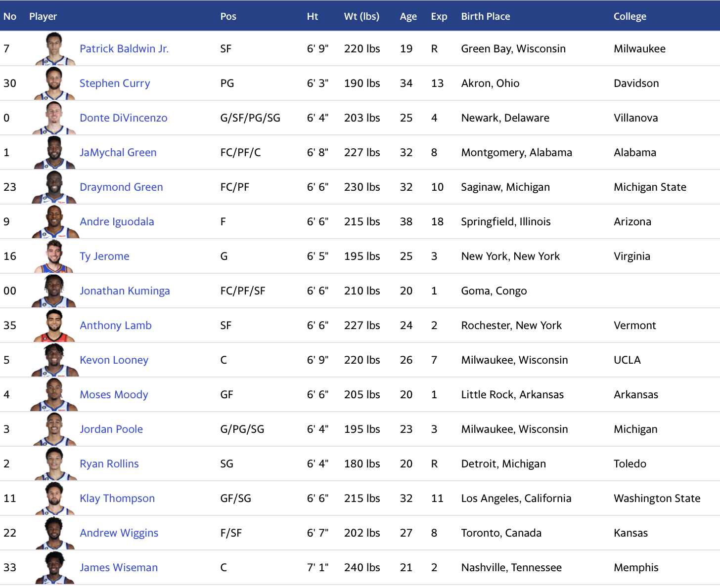Select Draymond Green's headshot image
The width and height of the screenshot is (720, 588).
[55, 187]
